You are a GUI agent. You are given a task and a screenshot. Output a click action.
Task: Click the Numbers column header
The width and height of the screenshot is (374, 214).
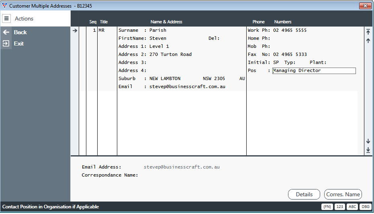(x=283, y=22)
